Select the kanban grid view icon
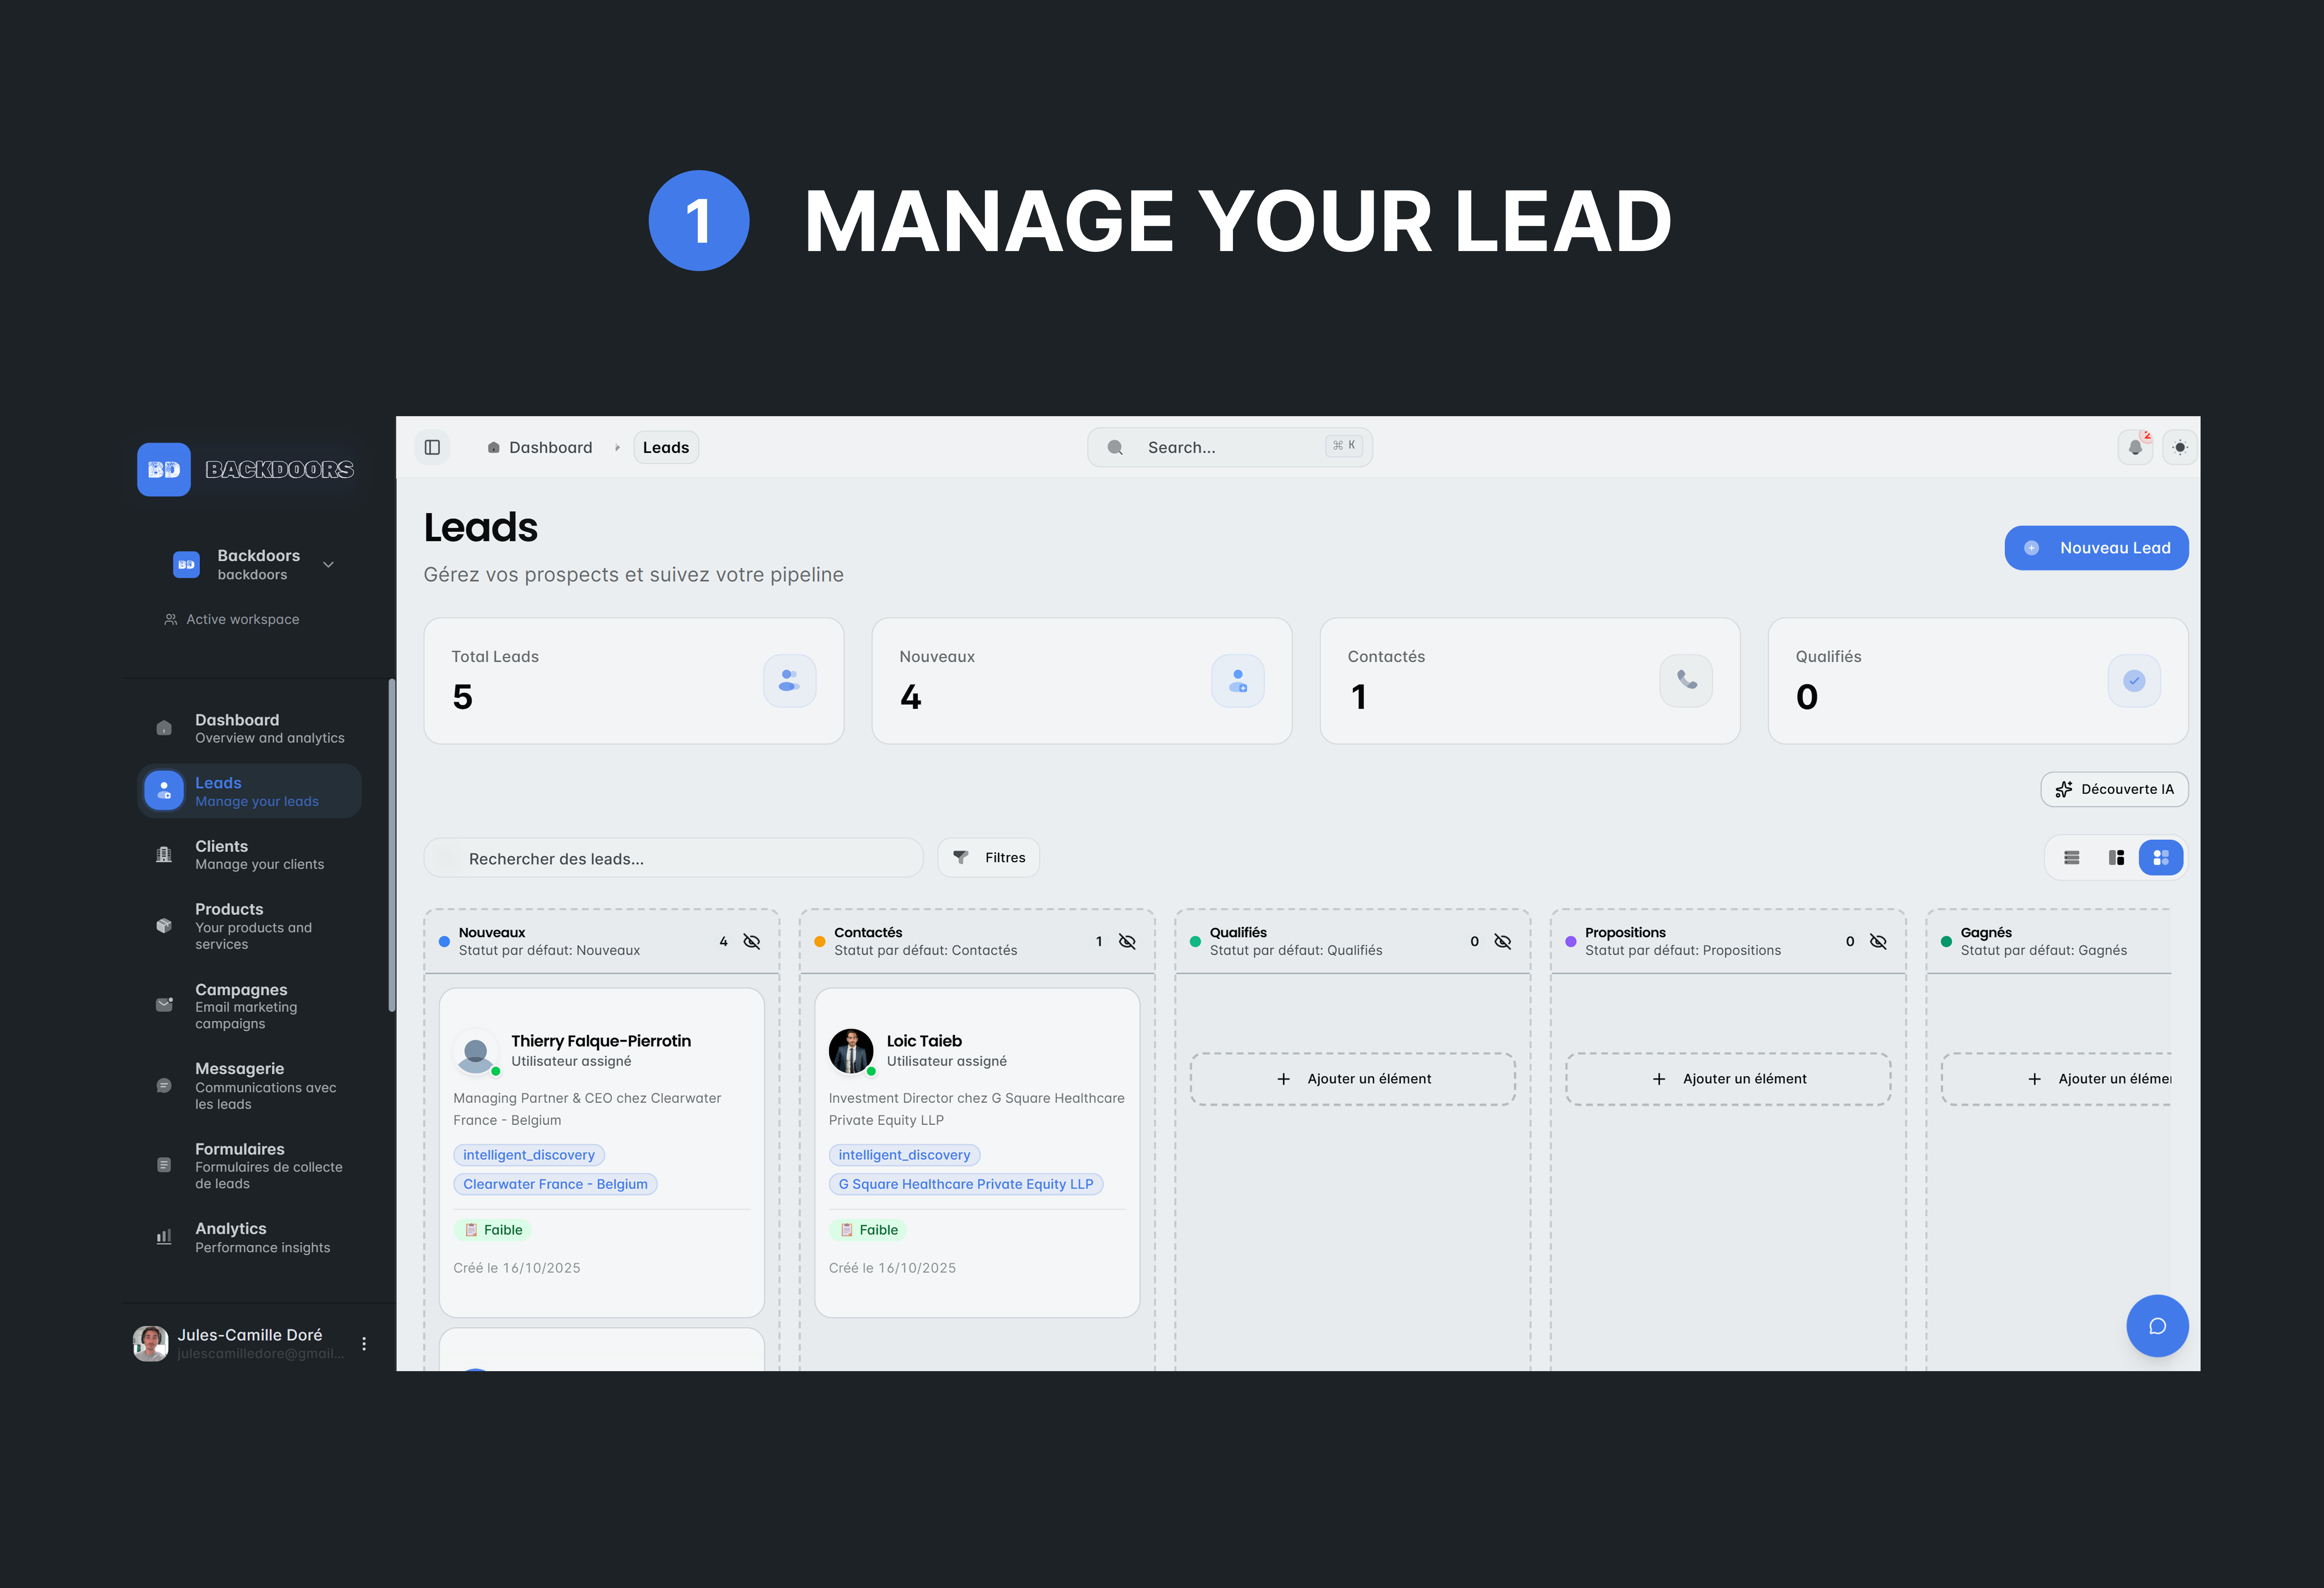 (2160, 858)
